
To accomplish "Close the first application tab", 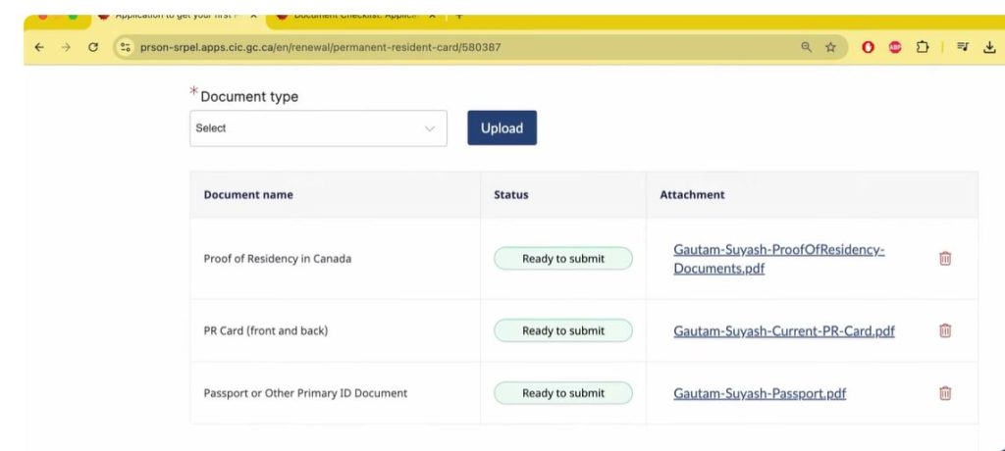I will (x=253, y=16).
